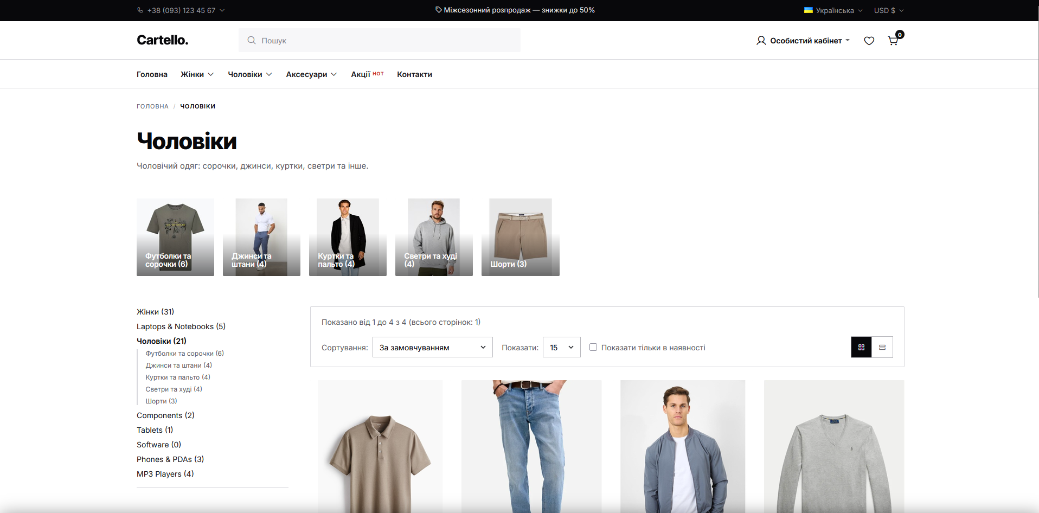Open Components (2) sidebar category
The height and width of the screenshot is (513, 1039).
click(x=165, y=415)
